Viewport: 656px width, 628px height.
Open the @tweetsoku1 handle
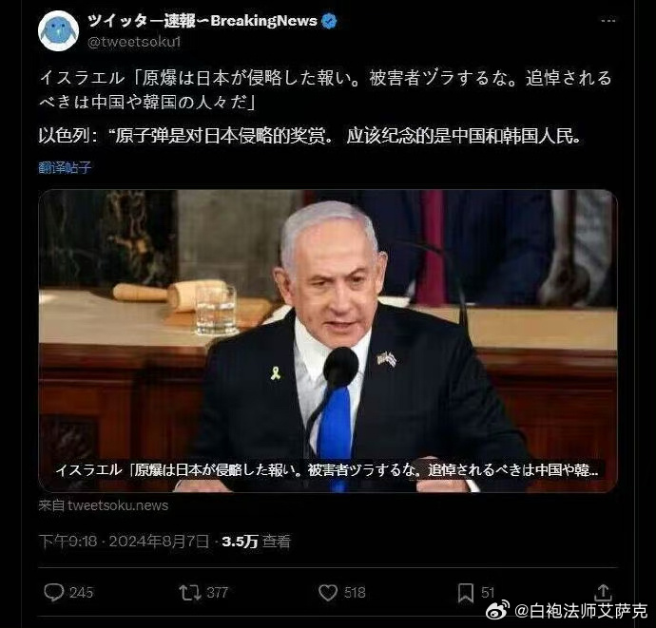[x=134, y=42]
